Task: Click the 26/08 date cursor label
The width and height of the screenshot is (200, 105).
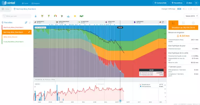Action: pyautogui.click(x=120, y=27)
